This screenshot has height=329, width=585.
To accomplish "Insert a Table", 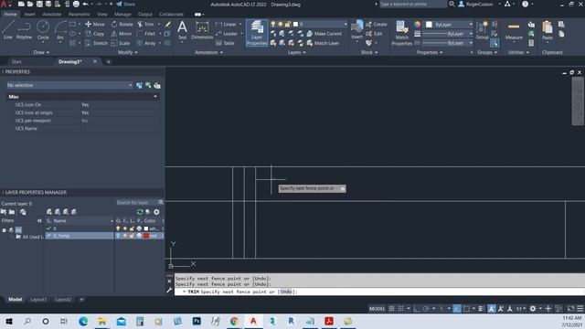I will [225, 43].
